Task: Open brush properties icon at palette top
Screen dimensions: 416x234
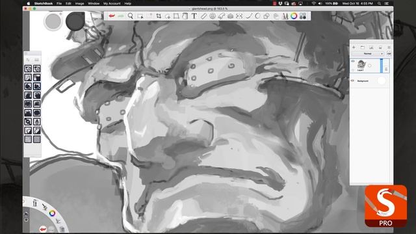Action: 28,60
